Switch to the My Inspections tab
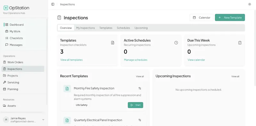The width and height of the screenshot is (256, 126). click(85, 28)
